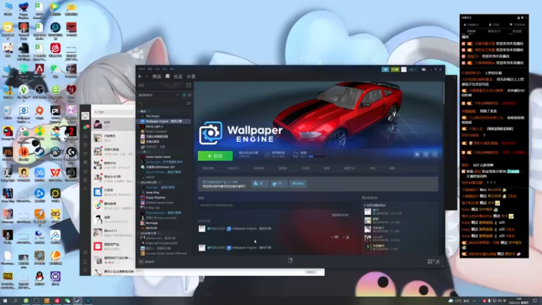542x305 pixels.
Task: Select A Way Out in library list
Action: click(152, 208)
